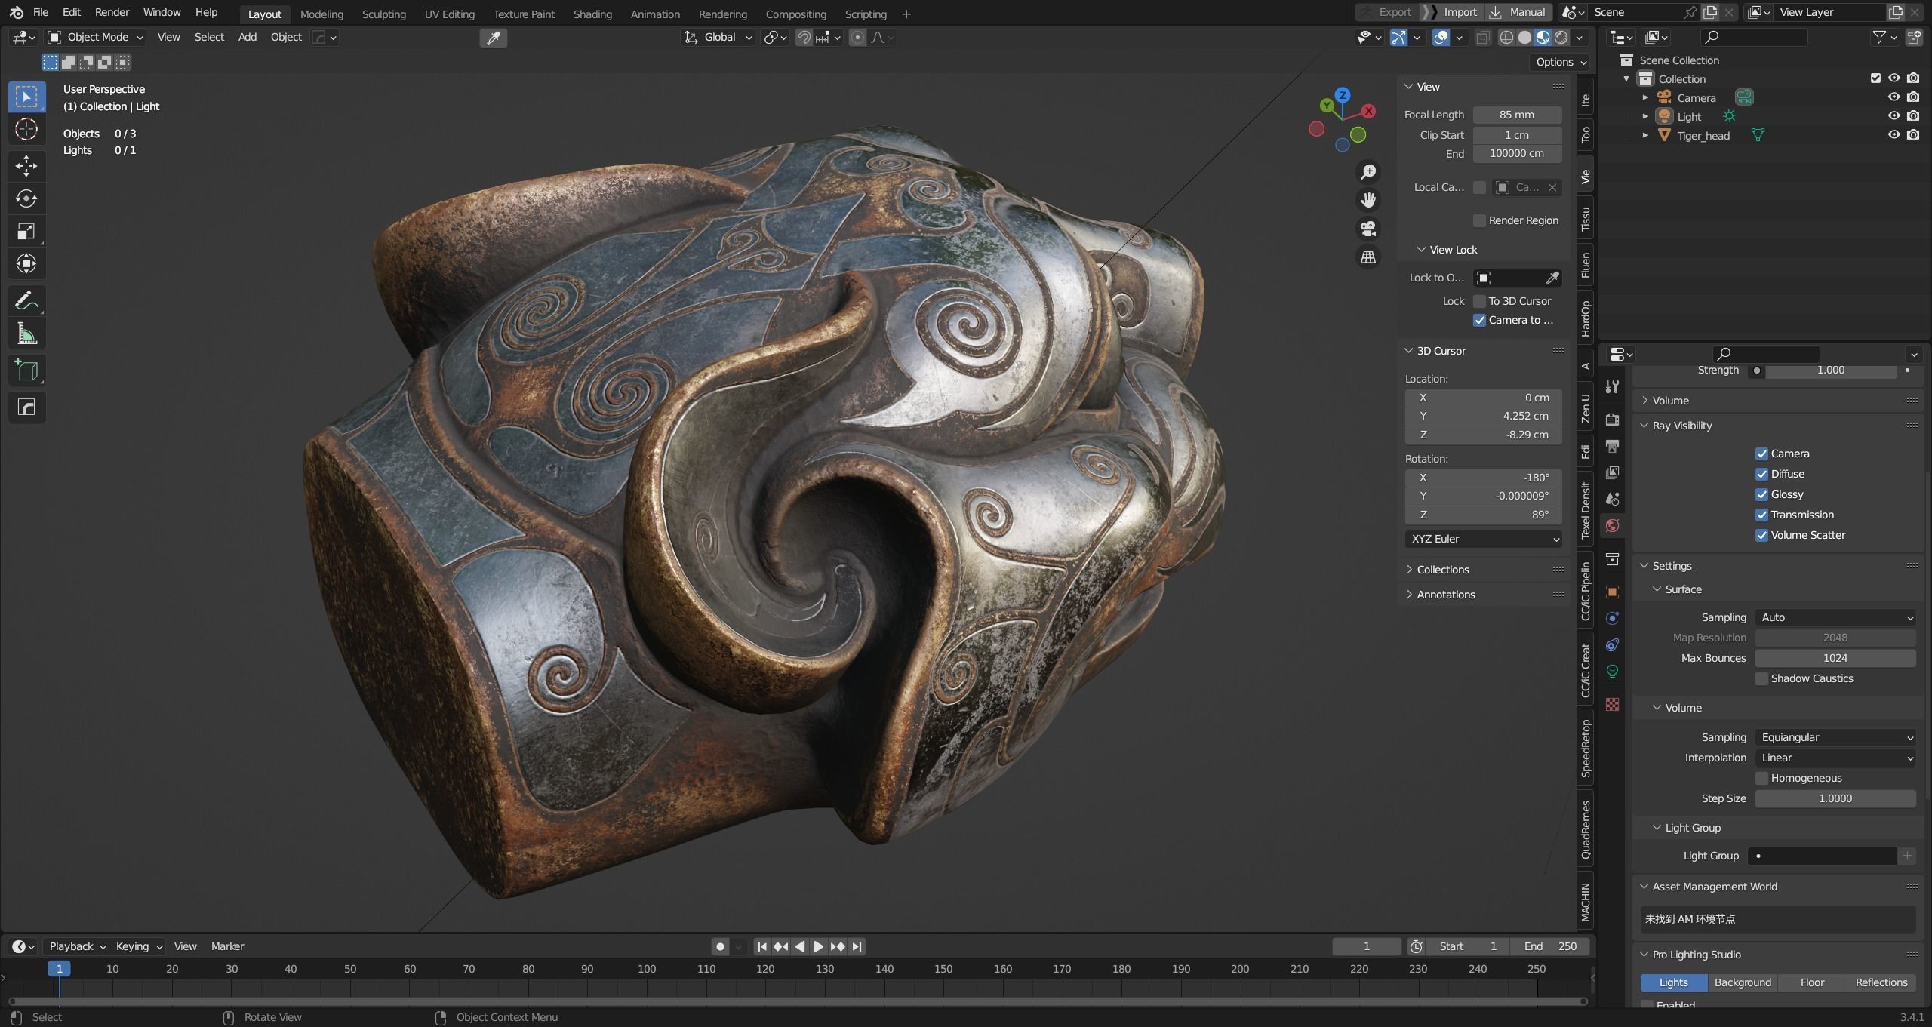Open the Object Mode dropdown
The height and width of the screenshot is (1027, 1932).
point(95,37)
